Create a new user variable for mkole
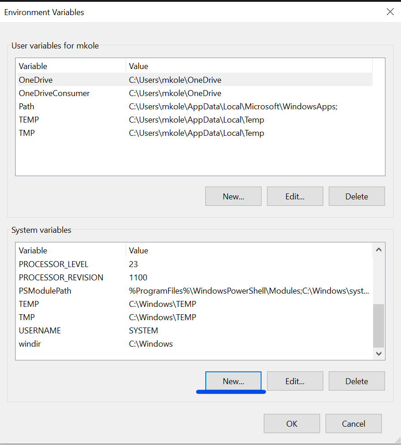401x445 pixels. coord(233,196)
